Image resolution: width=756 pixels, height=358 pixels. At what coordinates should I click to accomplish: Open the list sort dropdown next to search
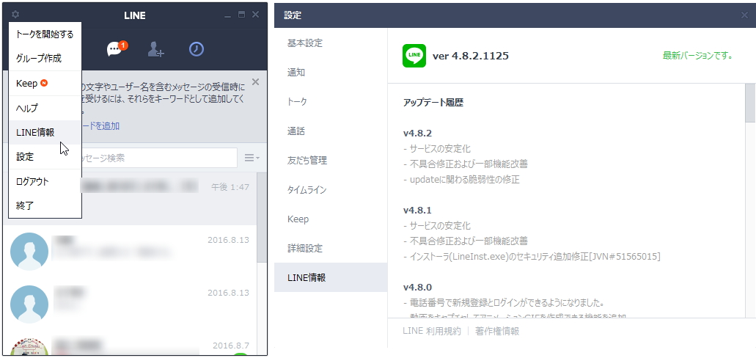(x=252, y=158)
